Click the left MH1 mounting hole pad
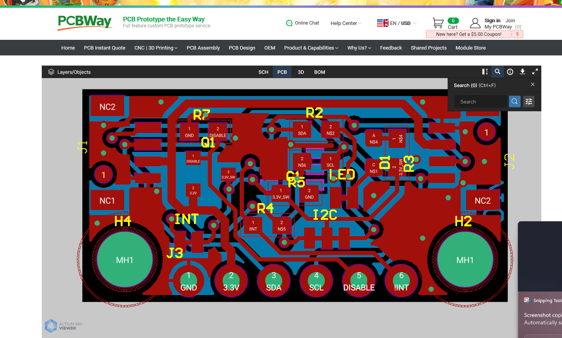This screenshot has width=562, height=338. coord(125,260)
